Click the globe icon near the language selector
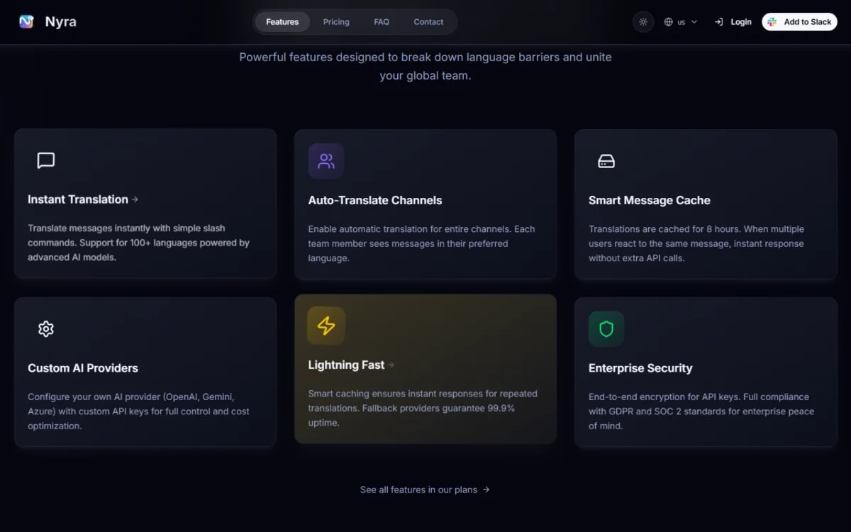Screen dimensions: 851x532 [667, 22]
